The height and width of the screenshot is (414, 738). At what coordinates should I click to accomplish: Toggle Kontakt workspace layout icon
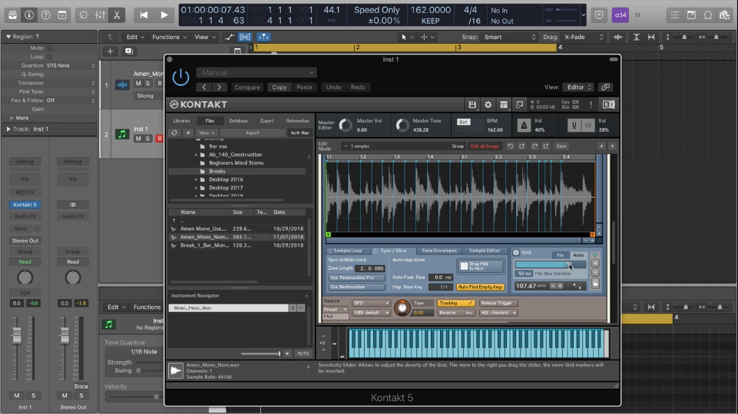(x=504, y=105)
